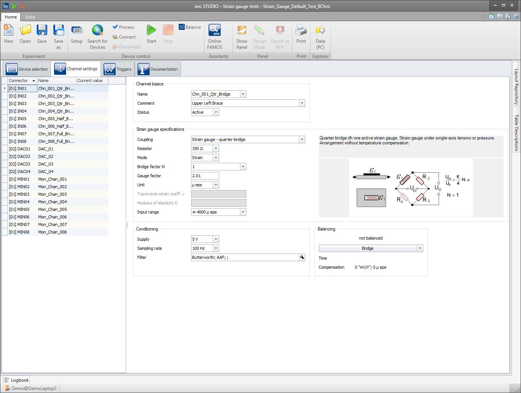521x393 pixels.
Task: Open Device selection tab
Action: coord(27,69)
